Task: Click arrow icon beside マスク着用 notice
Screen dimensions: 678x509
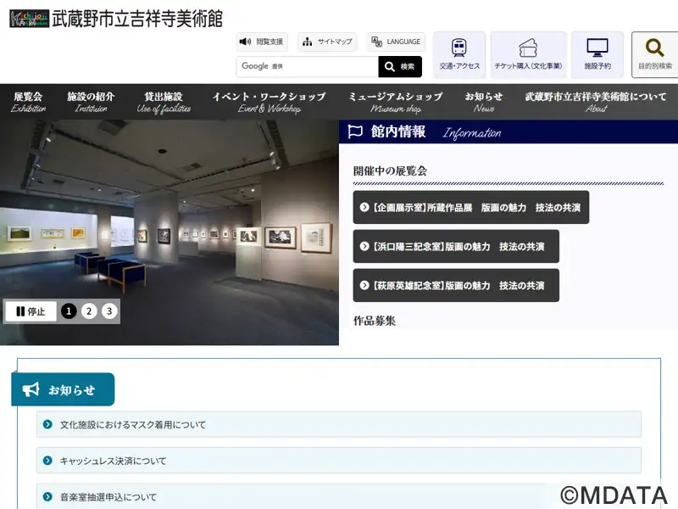Action: pyautogui.click(x=47, y=424)
